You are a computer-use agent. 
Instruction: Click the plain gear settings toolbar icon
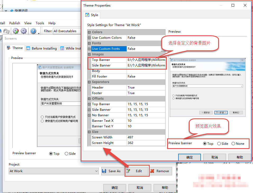(24, 31)
